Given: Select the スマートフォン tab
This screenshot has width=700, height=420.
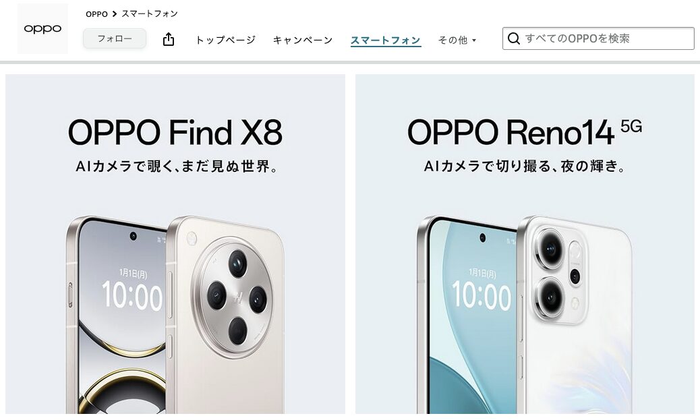Looking at the screenshot, I should coord(386,40).
